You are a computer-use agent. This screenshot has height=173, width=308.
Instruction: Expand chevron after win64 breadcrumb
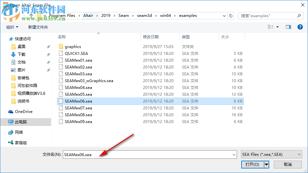point(175,16)
